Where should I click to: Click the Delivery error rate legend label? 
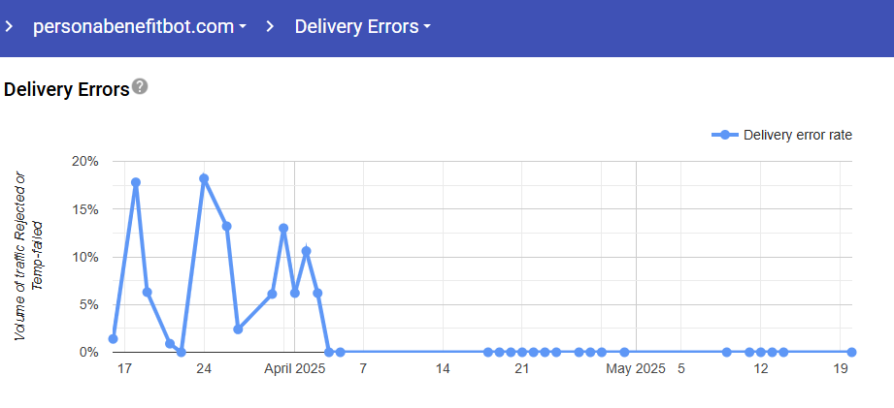point(797,135)
